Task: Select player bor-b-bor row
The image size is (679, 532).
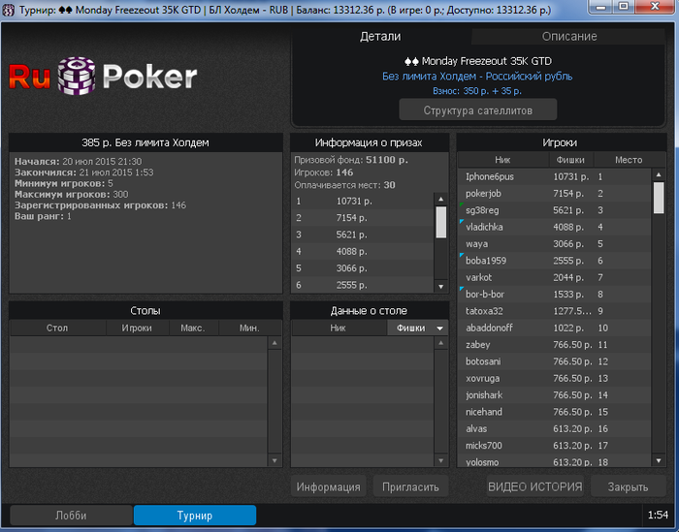Action: click(x=554, y=295)
